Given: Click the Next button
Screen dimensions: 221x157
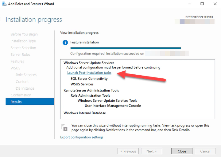Looking at the screenshot, I should click(x=152, y=151).
